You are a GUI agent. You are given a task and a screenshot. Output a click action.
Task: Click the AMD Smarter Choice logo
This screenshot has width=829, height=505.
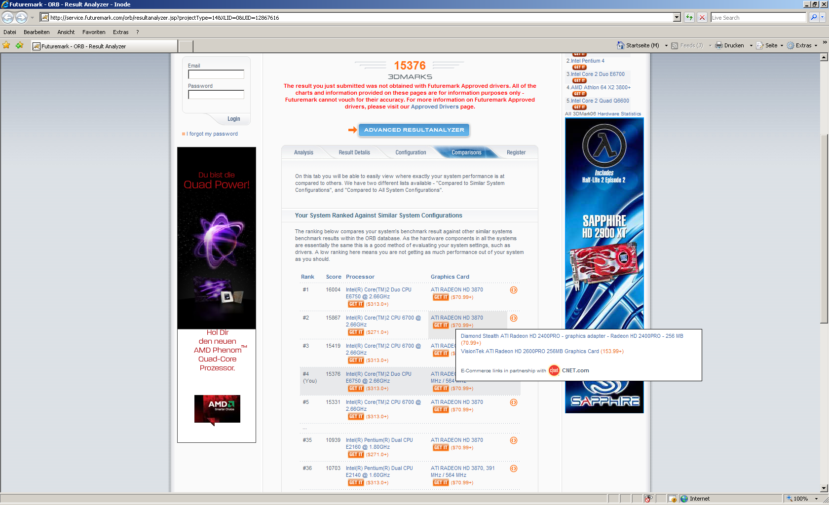217,409
